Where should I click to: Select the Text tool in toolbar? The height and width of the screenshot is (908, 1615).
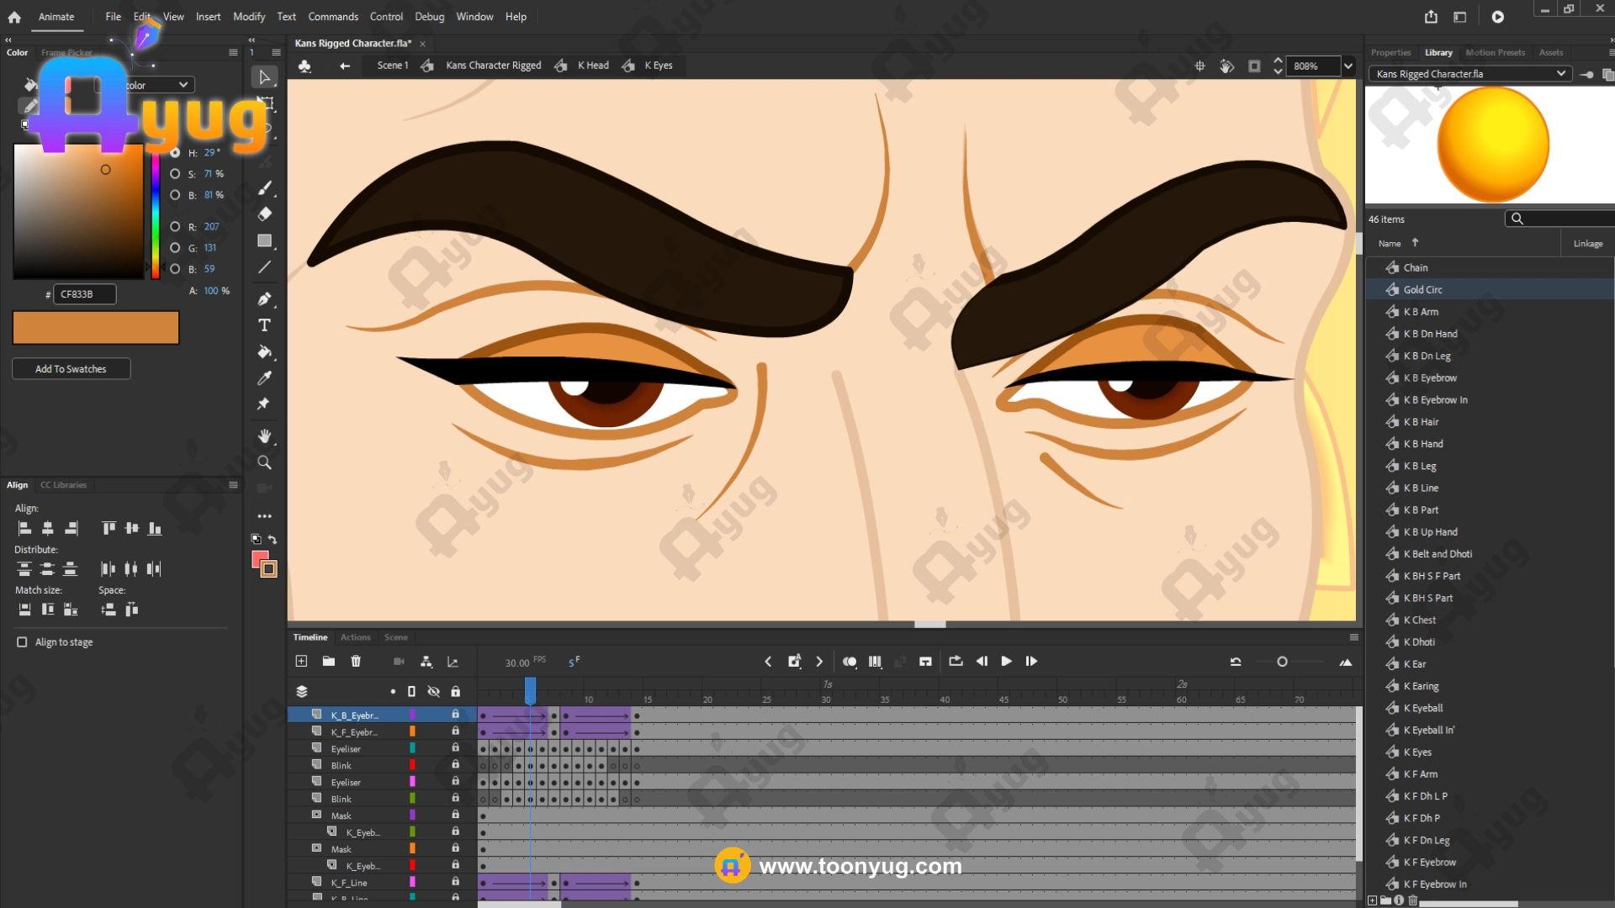tap(264, 325)
